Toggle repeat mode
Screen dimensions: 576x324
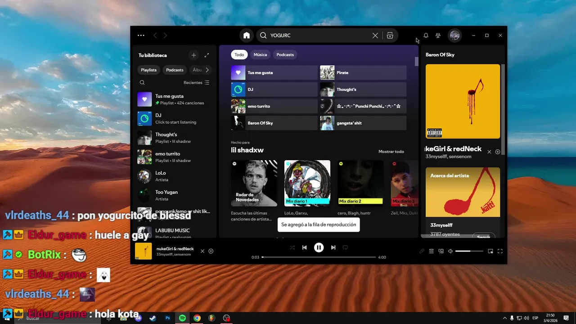(345, 247)
